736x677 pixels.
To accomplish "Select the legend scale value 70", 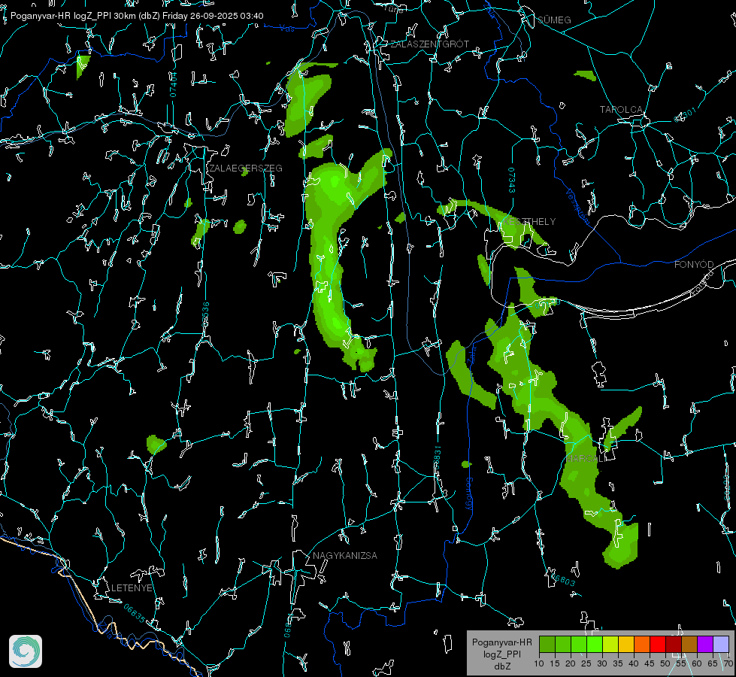I will coord(728,663).
